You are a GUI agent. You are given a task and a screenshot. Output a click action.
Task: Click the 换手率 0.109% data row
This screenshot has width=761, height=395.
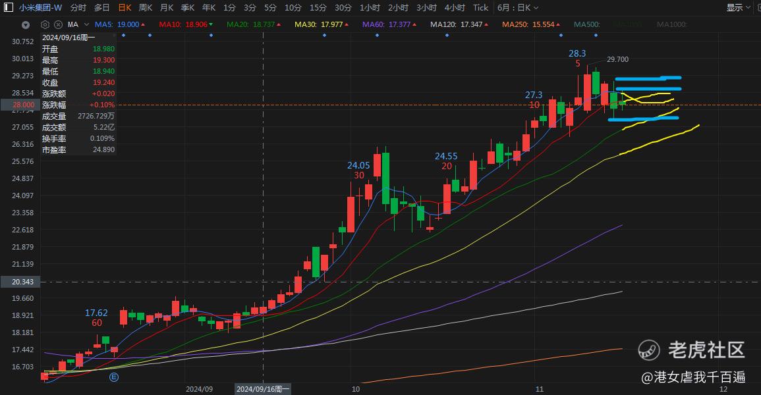click(x=78, y=139)
